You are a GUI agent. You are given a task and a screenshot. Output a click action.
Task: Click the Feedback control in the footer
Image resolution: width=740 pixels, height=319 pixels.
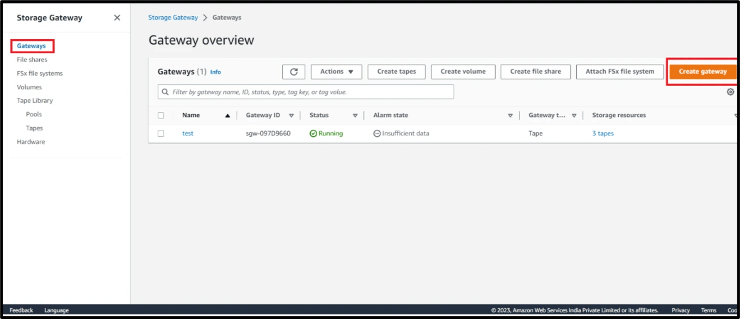21,310
